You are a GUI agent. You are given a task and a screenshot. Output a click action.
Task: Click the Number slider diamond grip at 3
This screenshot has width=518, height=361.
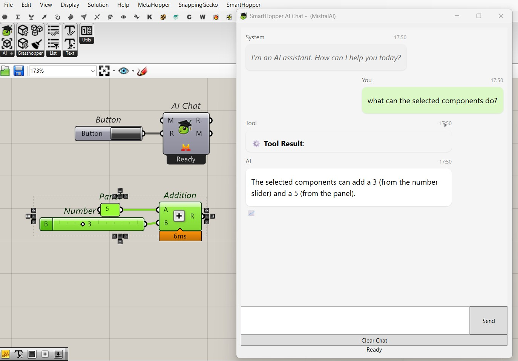coord(83,224)
